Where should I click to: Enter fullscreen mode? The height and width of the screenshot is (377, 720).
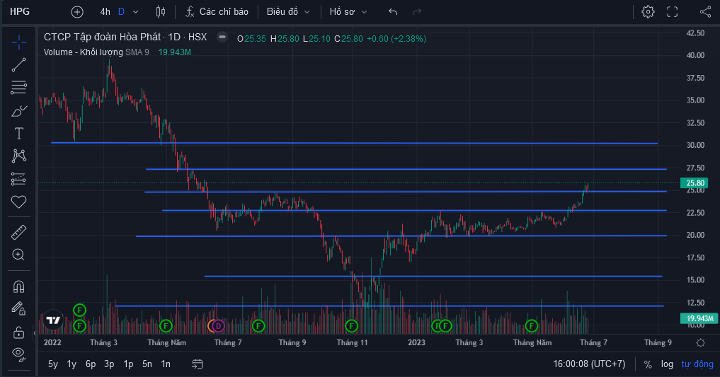pyautogui.click(x=673, y=12)
